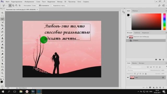
Task: Delete layer trash icon in Layers panel
Action: point(163,87)
